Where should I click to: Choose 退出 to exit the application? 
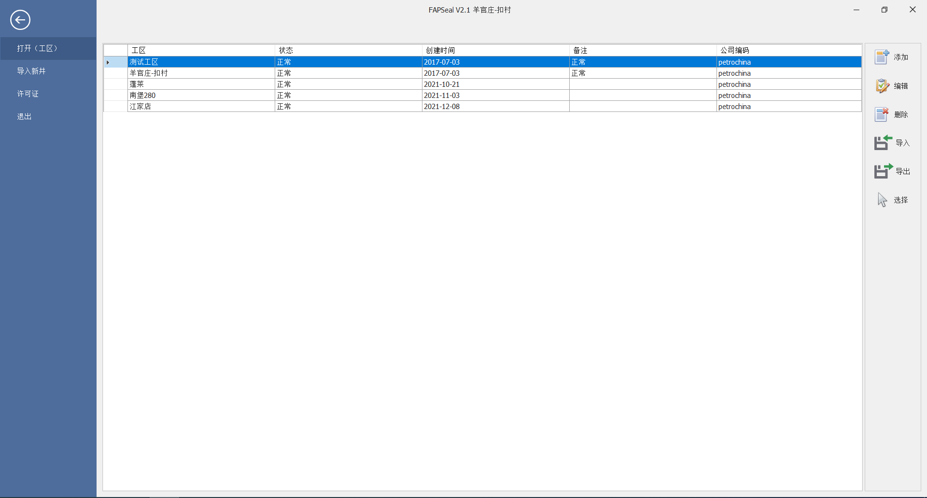[48, 116]
